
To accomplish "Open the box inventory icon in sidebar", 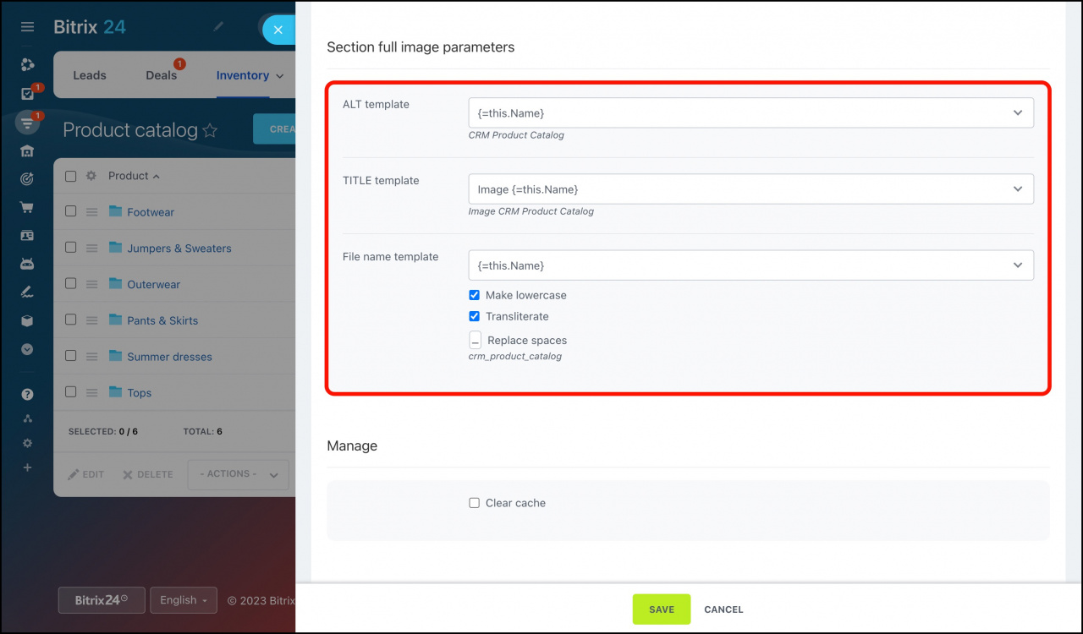I will [x=27, y=320].
